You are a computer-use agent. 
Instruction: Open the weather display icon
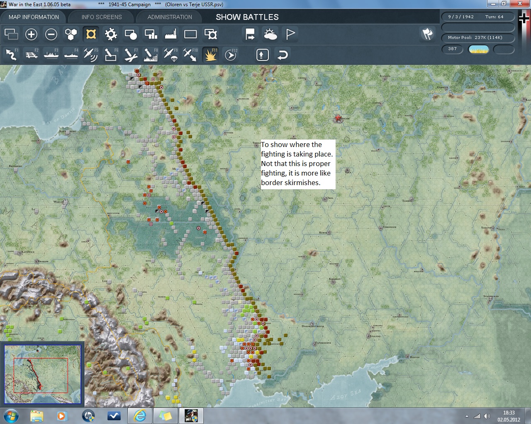tap(270, 34)
